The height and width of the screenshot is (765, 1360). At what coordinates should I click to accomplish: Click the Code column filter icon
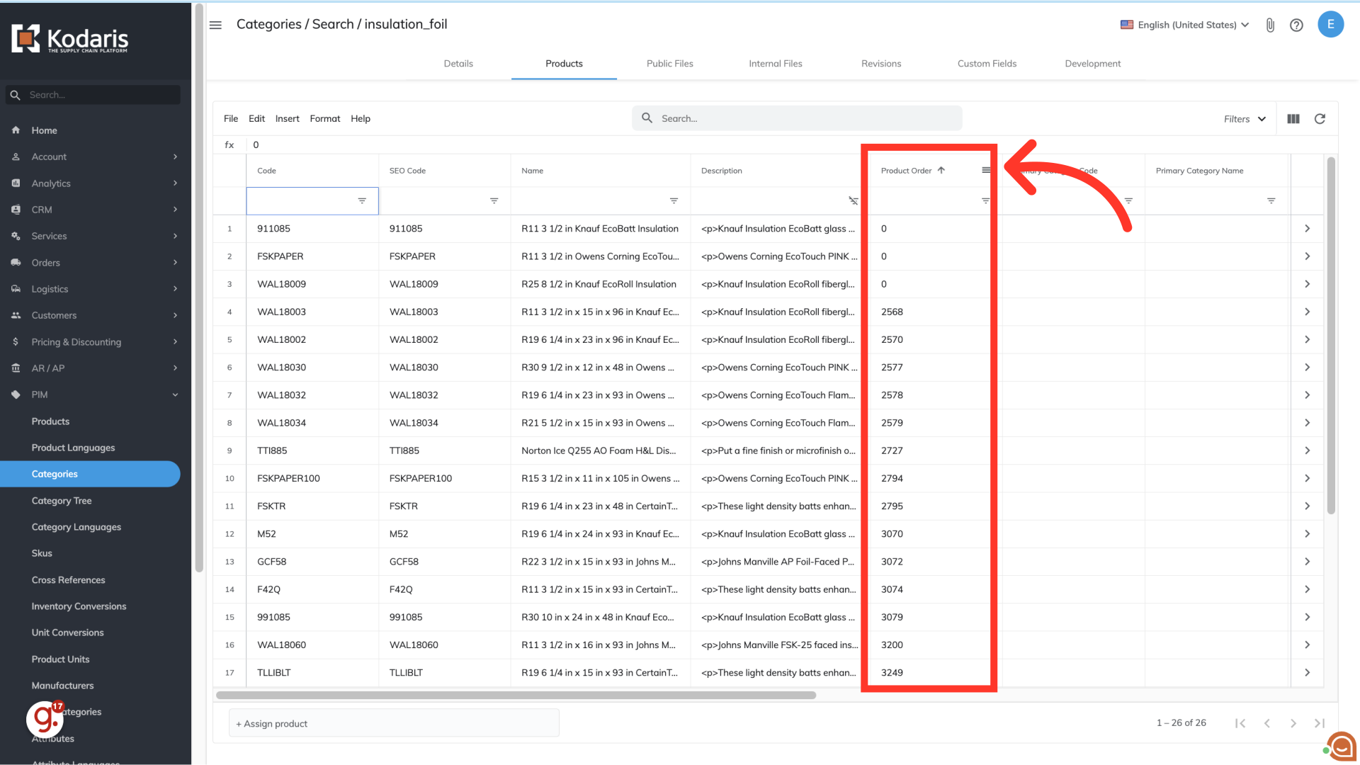(362, 201)
